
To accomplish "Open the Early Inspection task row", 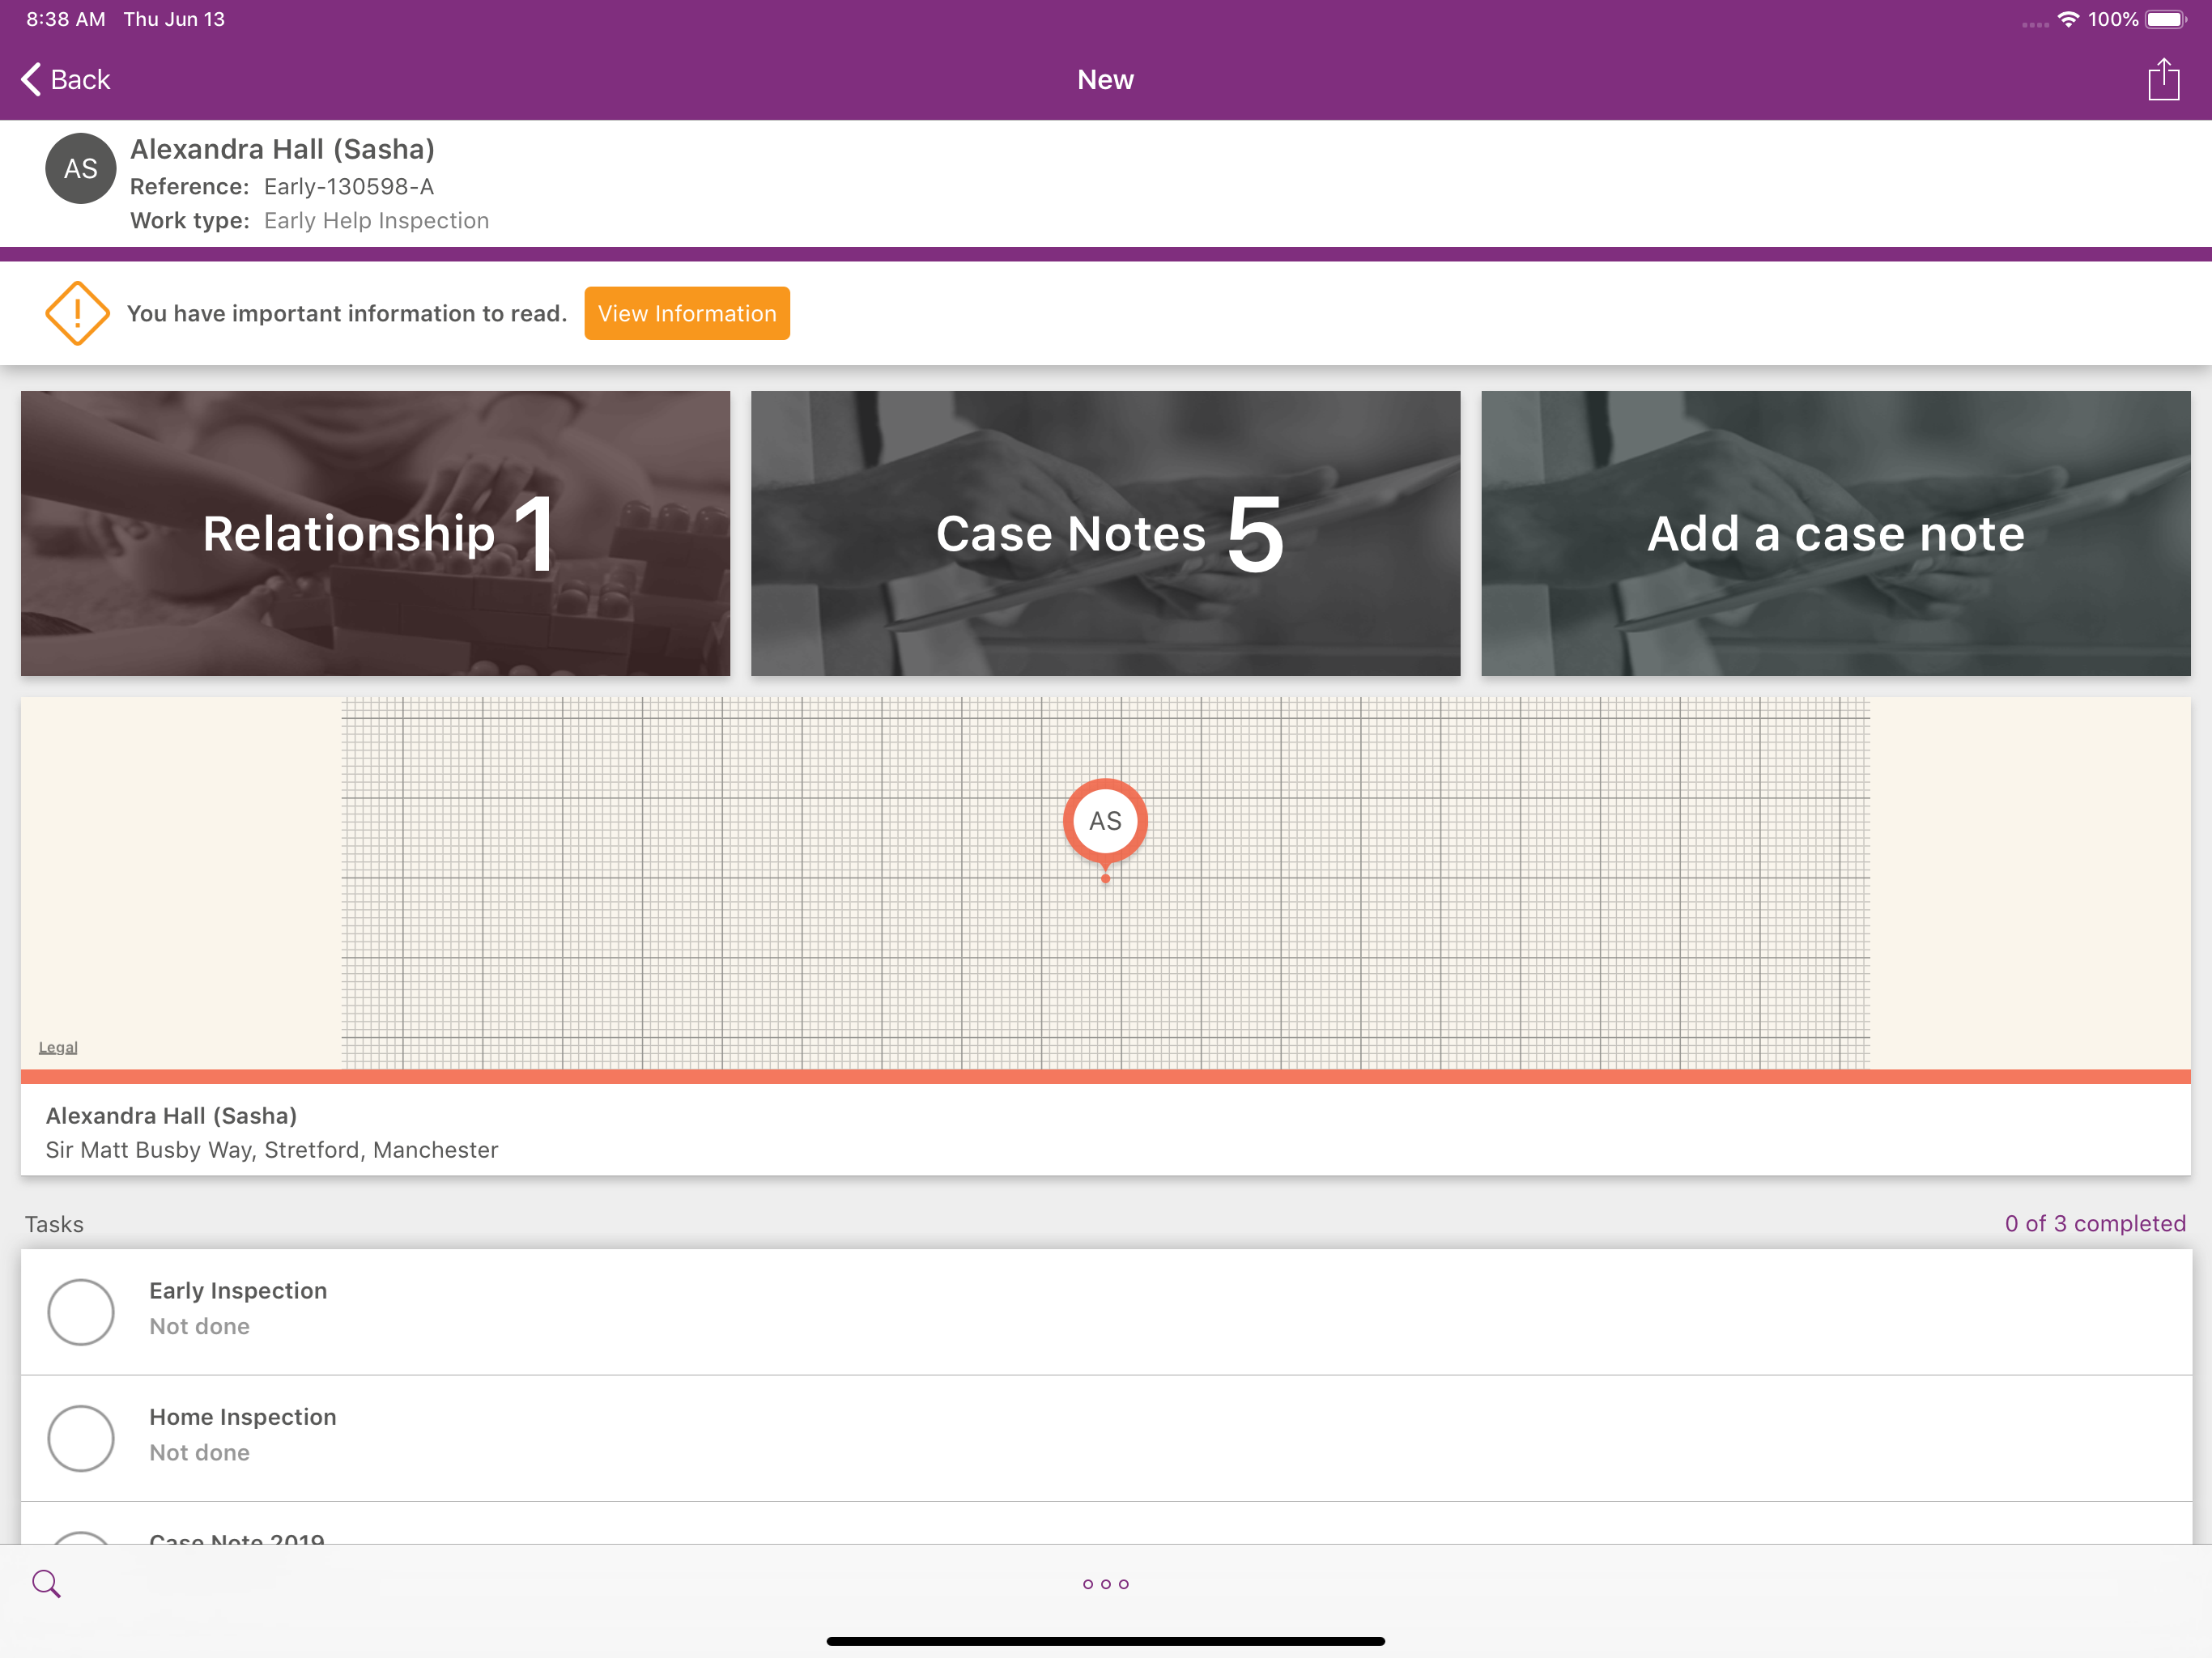I will (1106, 1311).
